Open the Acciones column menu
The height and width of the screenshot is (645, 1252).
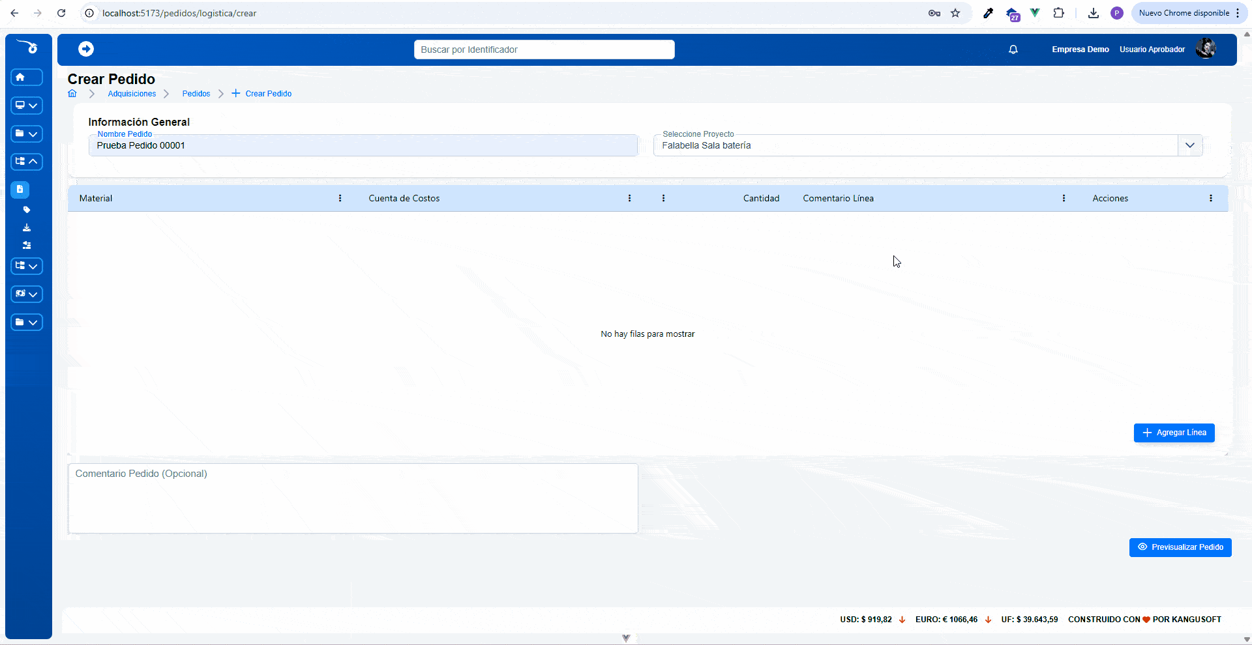click(1211, 198)
